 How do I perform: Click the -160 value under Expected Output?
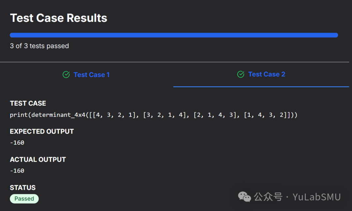(17, 143)
